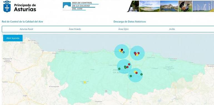Click the Principado de Asturias shield logo
The image size is (214, 105).
click(7, 6)
